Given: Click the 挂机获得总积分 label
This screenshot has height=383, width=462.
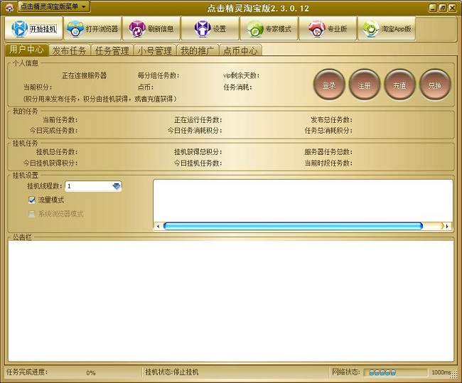Looking at the screenshot, I should 198,152.
